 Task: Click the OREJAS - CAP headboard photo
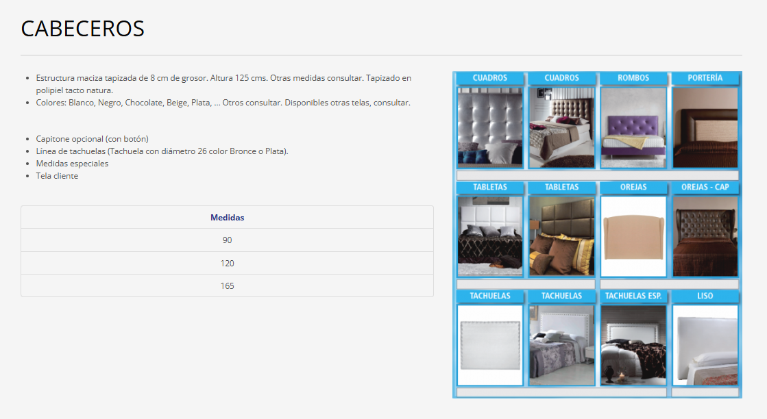(x=705, y=236)
